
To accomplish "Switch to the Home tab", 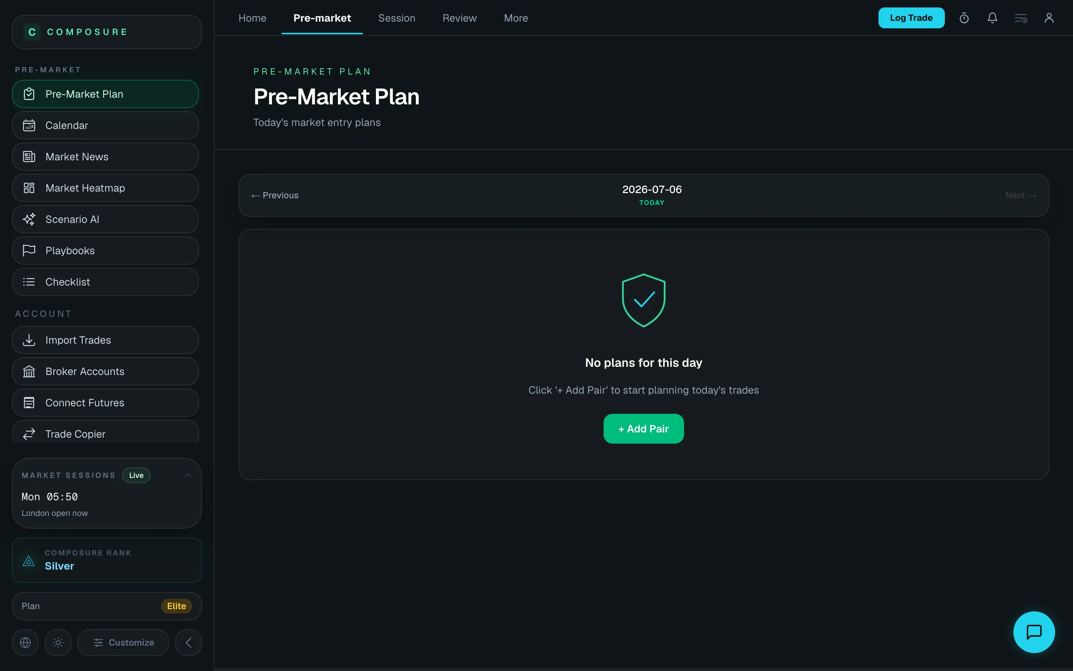I will pyautogui.click(x=252, y=18).
